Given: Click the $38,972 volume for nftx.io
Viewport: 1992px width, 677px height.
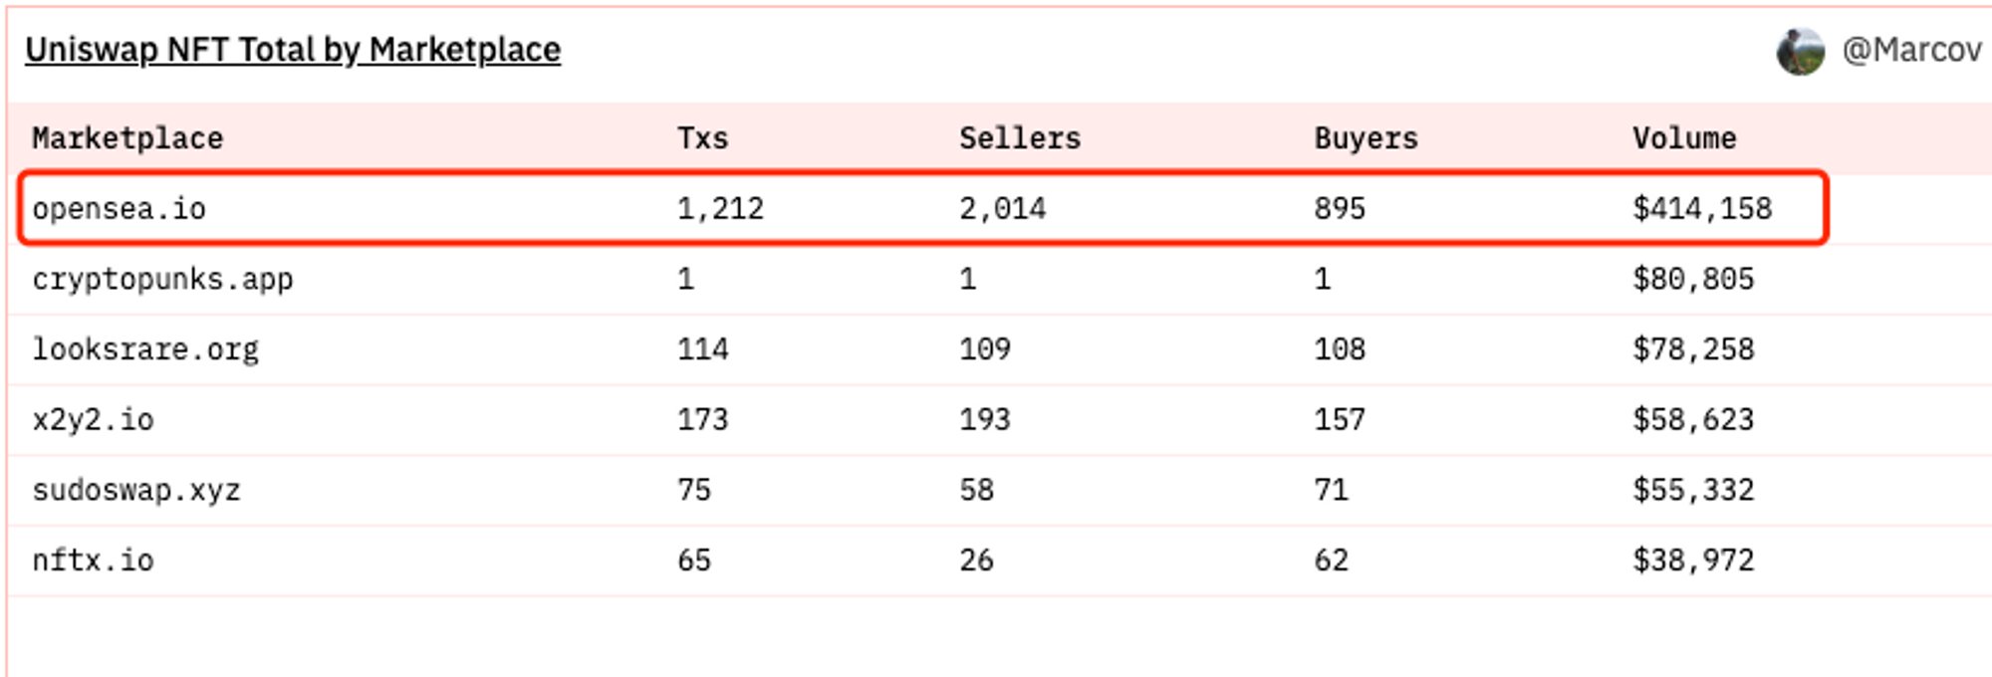Looking at the screenshot, I should (1693, 561).
